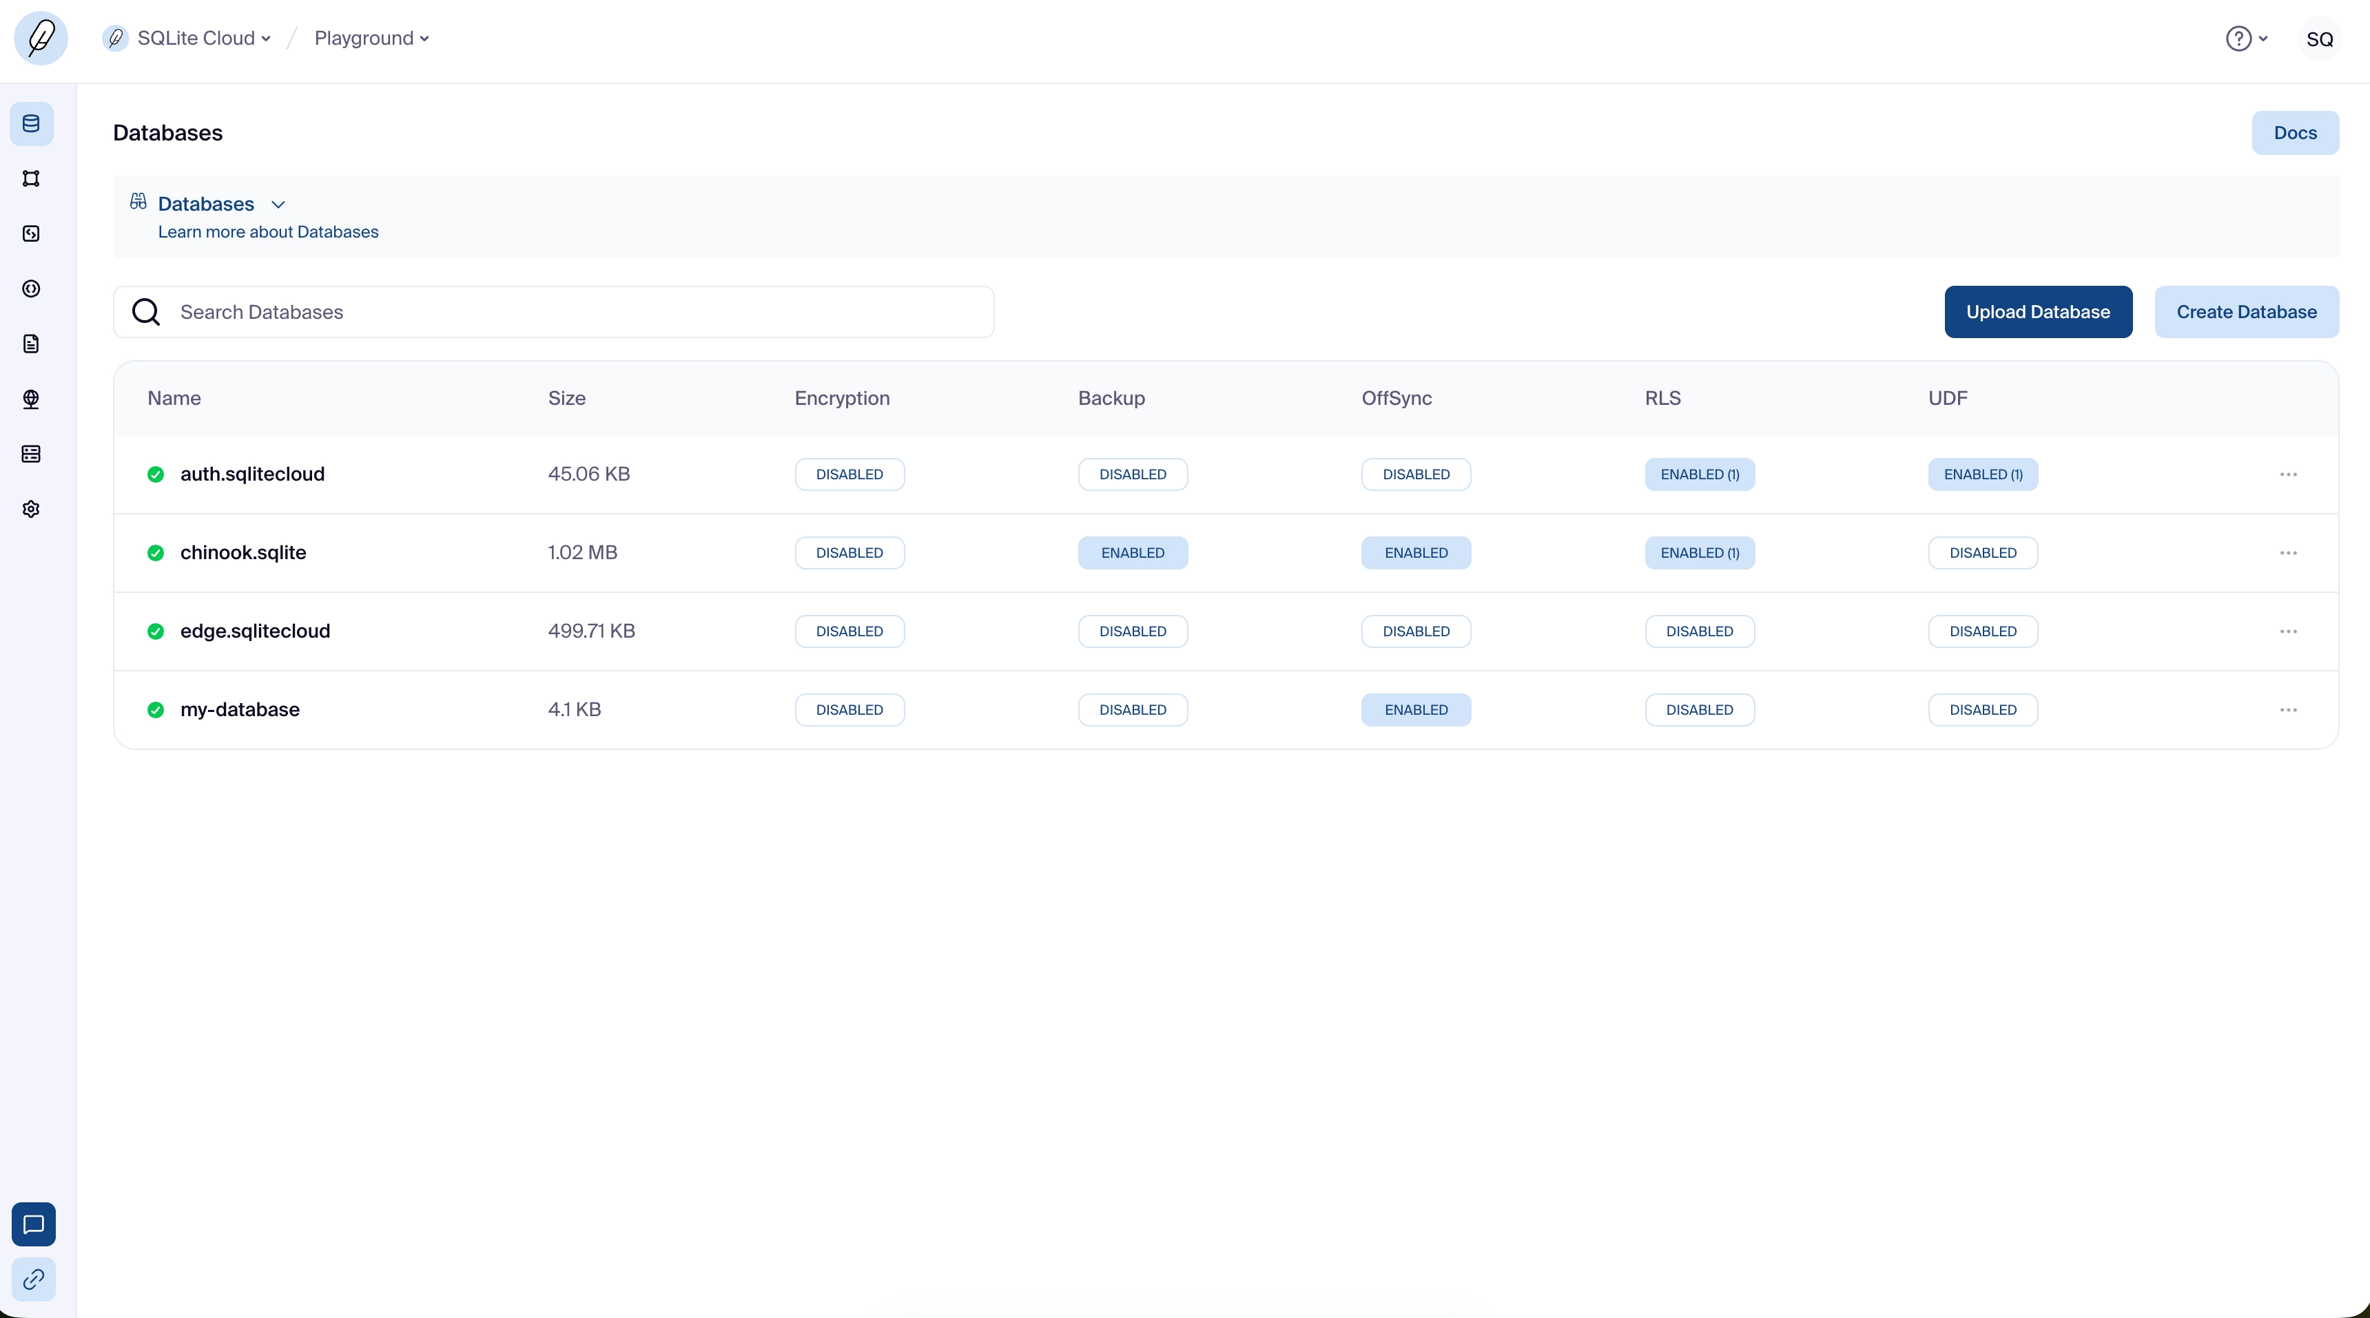Open the Docs button
Viewport: 2370px width, 1318px height.
coord(2294,132)
